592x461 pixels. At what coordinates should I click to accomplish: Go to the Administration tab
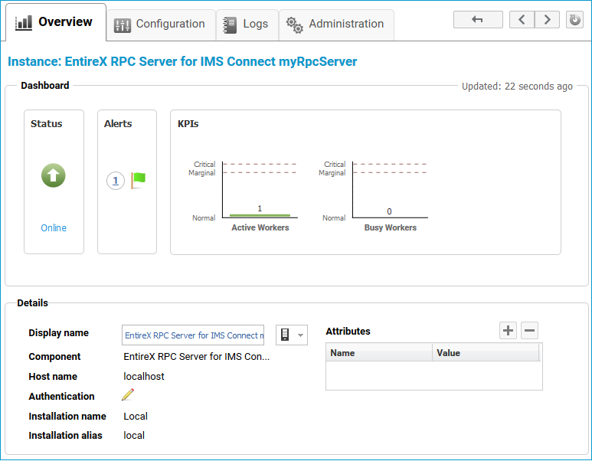coord(336,25)
